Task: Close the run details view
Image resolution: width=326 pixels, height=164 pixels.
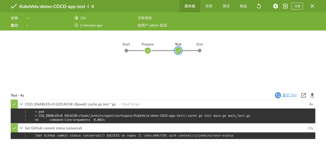Action: pos(312,6)
